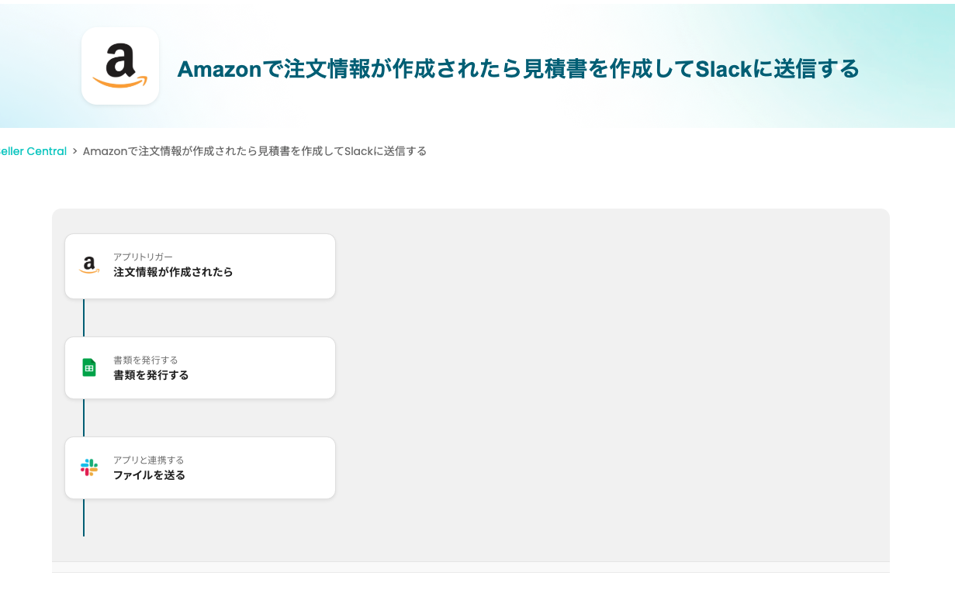Click the footer strip below the flow canvas
The height and width of the screenshot is (607, 955).
471,567
